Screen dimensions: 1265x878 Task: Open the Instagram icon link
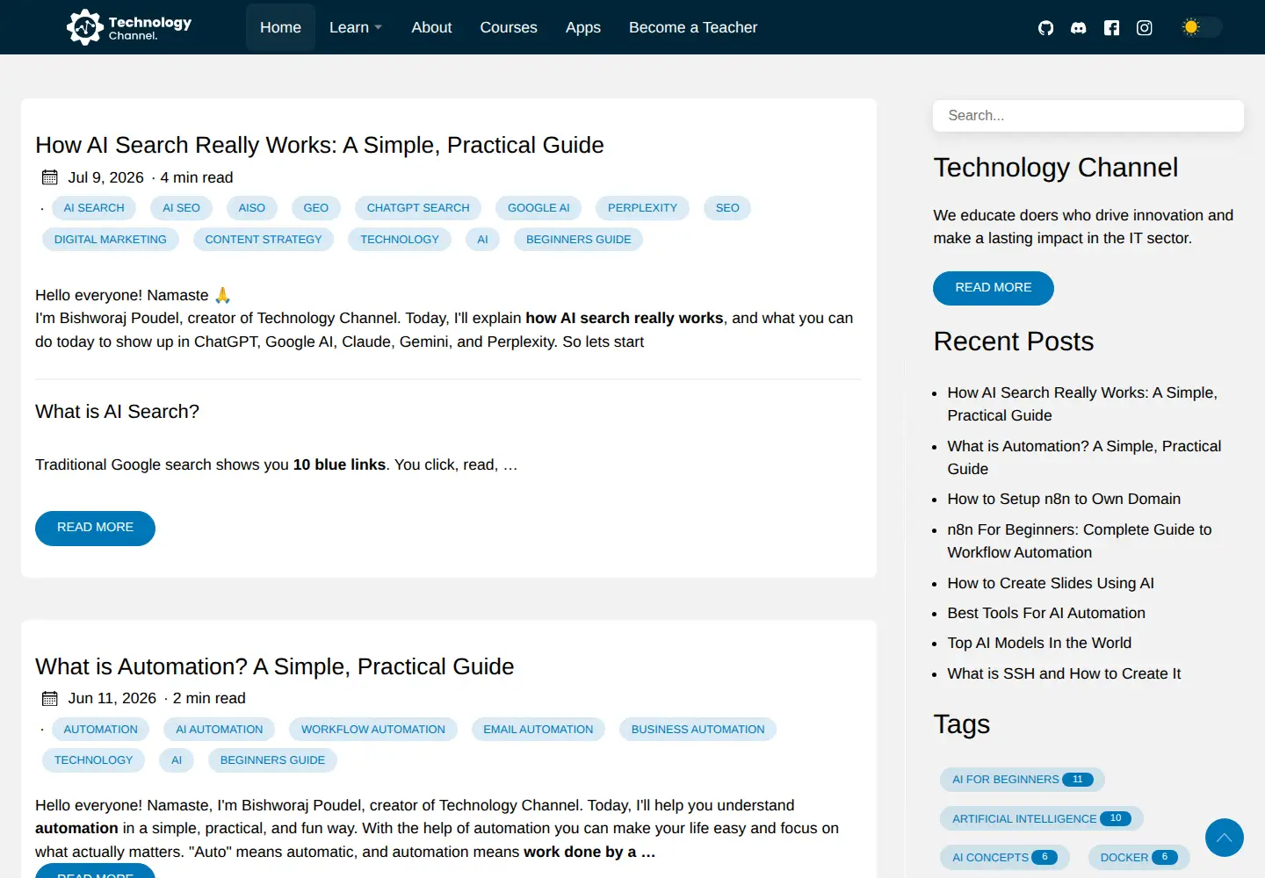pyautogui.click(x=1145, y=28)
